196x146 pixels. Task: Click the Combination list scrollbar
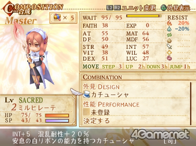click(191, 104)
